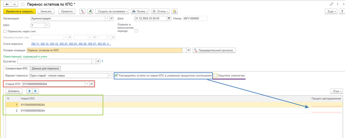Toggle Отразить в межотчетном периоде checkbox

[x=136, y=31]
